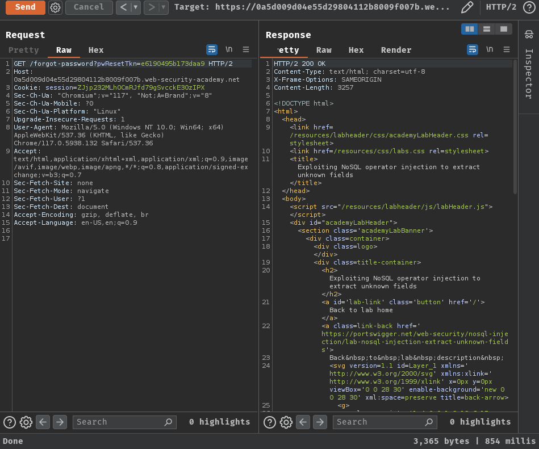The height and width of the screenshot is (449, 539).
Task: Click 'Accept-Language: en-US,en;q=0.9' header
Action: (76, 223)
